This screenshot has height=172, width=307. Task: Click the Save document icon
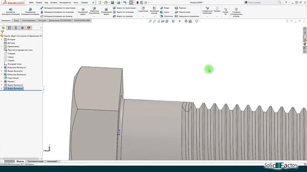tap(112, 2)
